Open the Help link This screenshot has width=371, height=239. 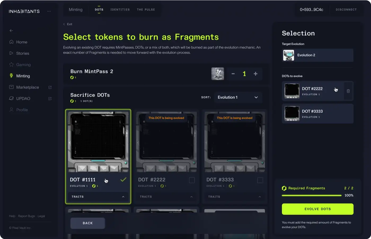(12, 216)
